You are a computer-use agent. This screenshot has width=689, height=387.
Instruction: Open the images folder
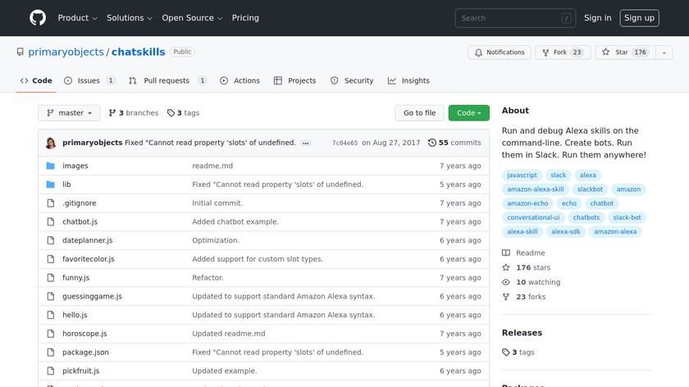pos(75,166)
